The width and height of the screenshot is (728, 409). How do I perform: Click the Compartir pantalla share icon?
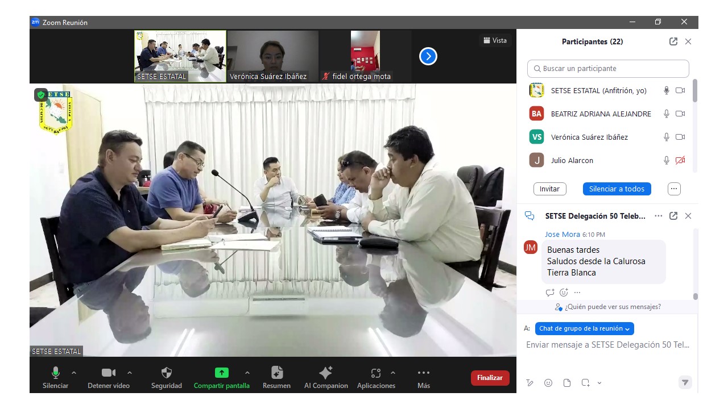point(221,373)
